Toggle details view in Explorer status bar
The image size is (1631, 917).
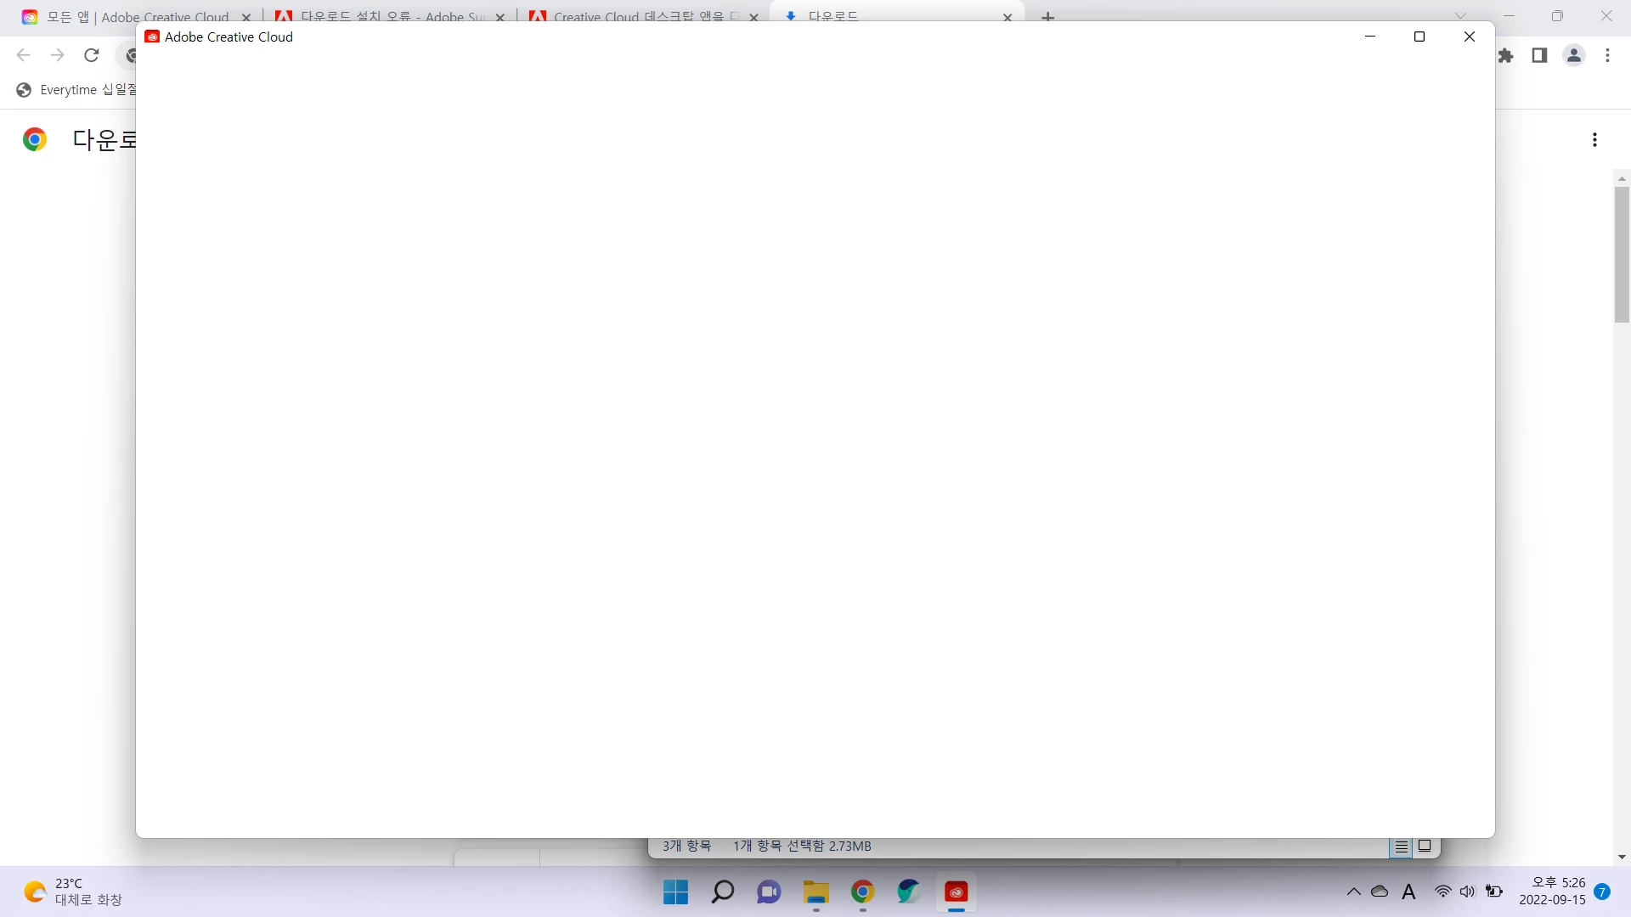pos(1401,847)
